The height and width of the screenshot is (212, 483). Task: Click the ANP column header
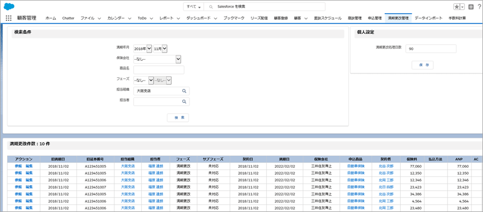459,159
